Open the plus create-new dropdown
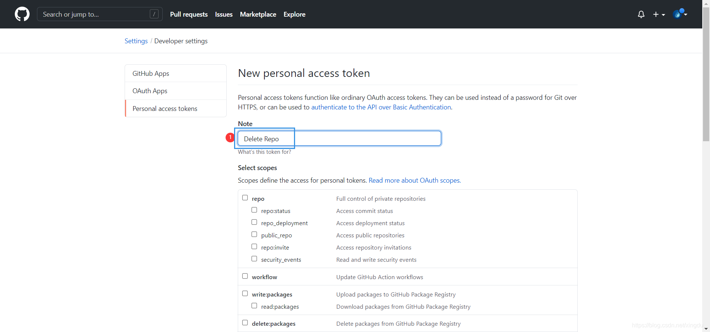The image size is (710, 332). click(x=659, y=14)
